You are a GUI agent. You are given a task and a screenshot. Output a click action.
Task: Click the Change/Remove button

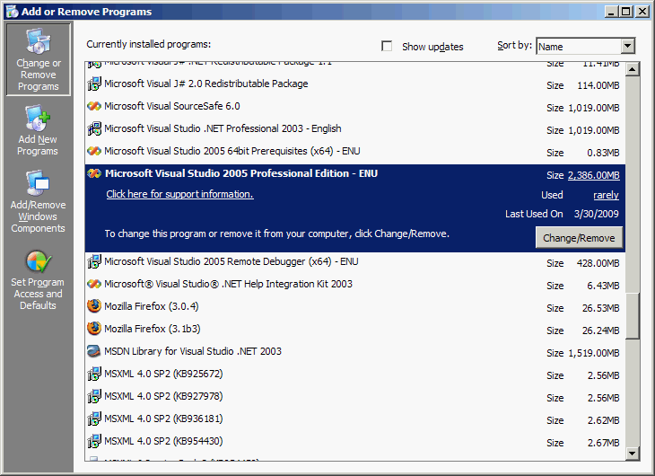pyautogui.click(x=579, y=238)
